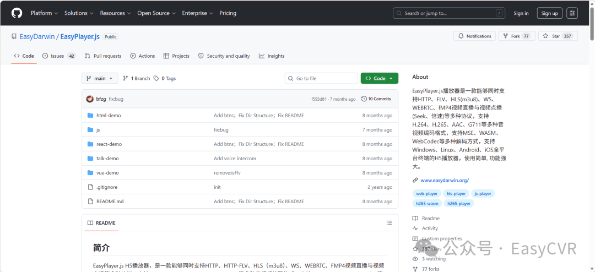Switch to the Code tab
The image size is (595, 272).
(24, 56)
